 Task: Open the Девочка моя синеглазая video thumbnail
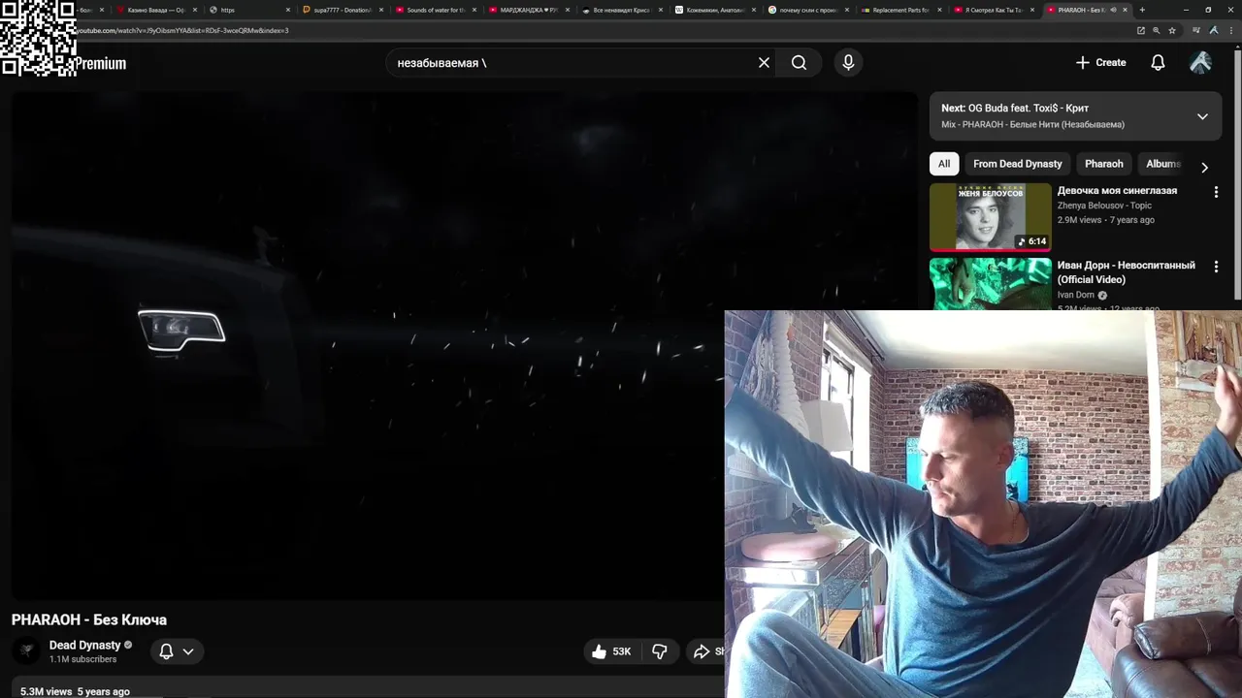click(x=990, y=217)
